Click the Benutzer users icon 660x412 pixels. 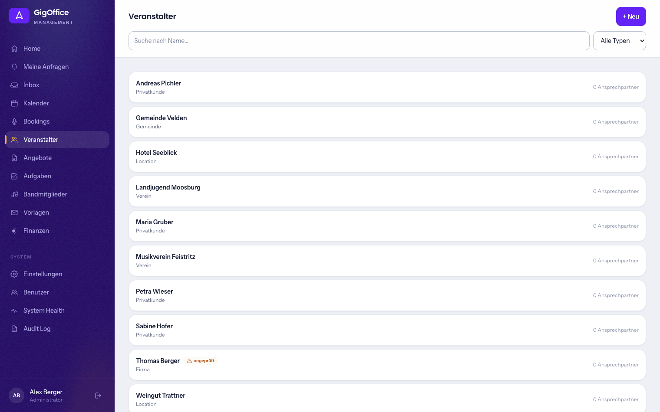pyautogui.click(x=14, y=292)
